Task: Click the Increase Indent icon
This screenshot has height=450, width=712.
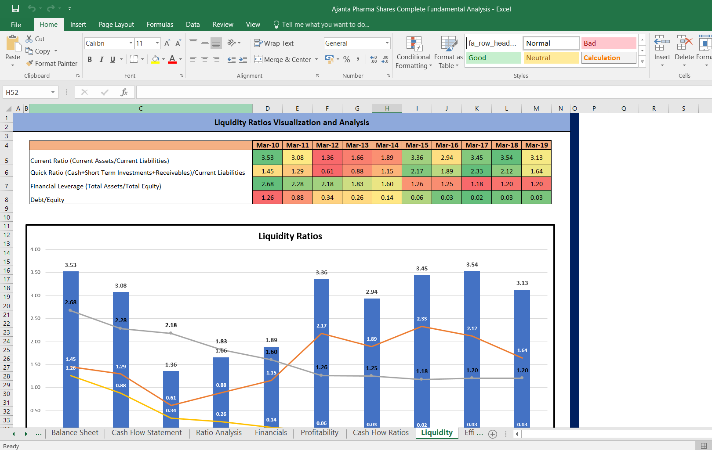Action: 243,59
